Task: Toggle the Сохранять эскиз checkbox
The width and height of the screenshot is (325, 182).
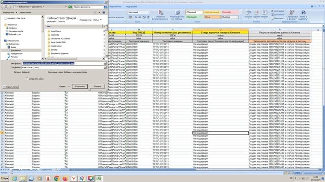Action: (x=27, y=79)
